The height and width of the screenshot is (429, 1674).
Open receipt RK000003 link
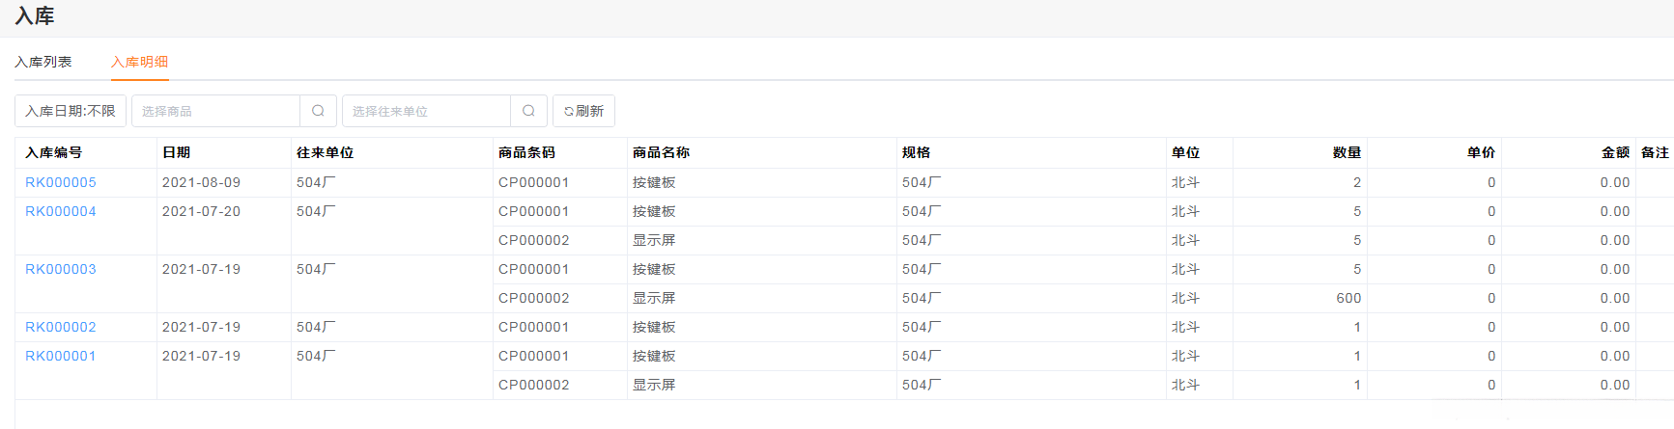pyautogui.click(x=61, y=269)
